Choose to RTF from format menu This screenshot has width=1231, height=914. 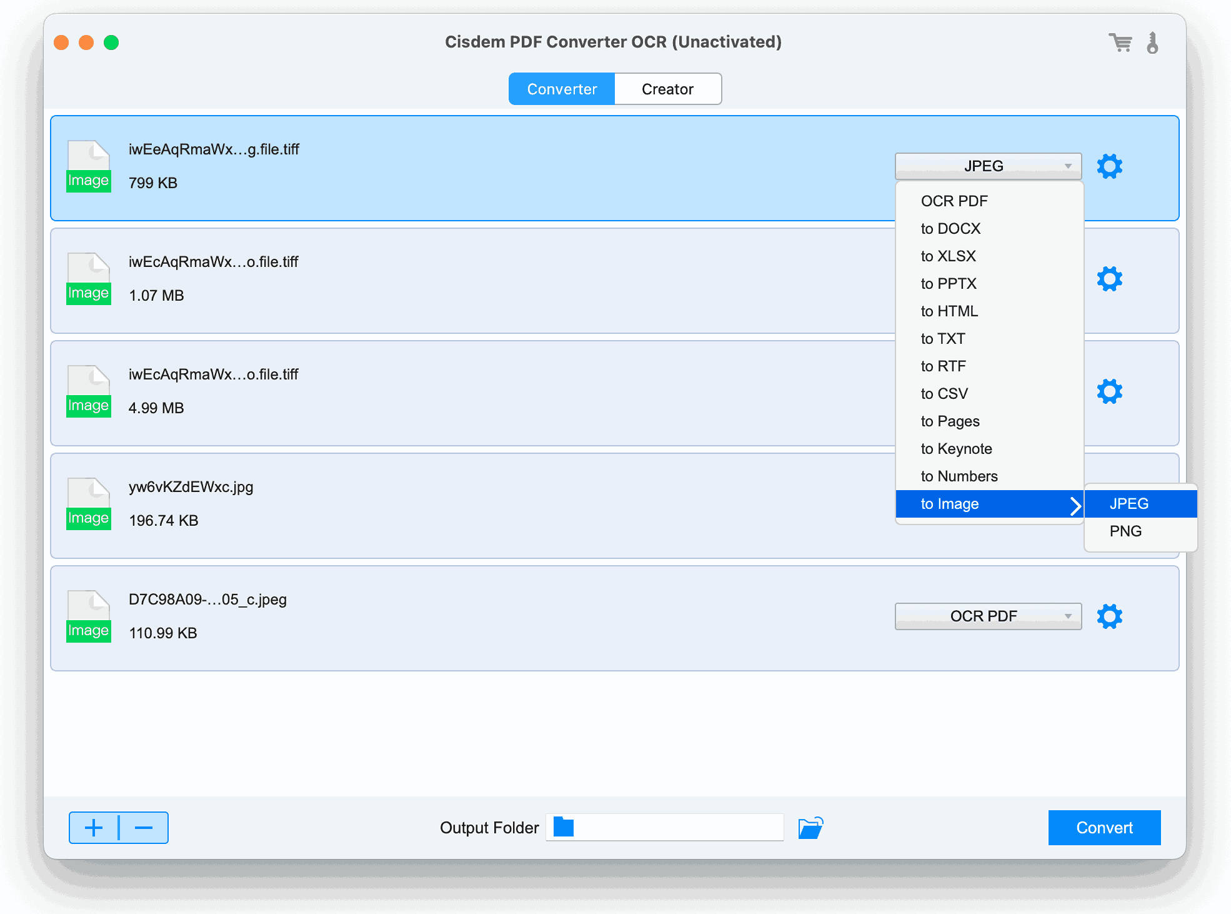coord(989,366)
